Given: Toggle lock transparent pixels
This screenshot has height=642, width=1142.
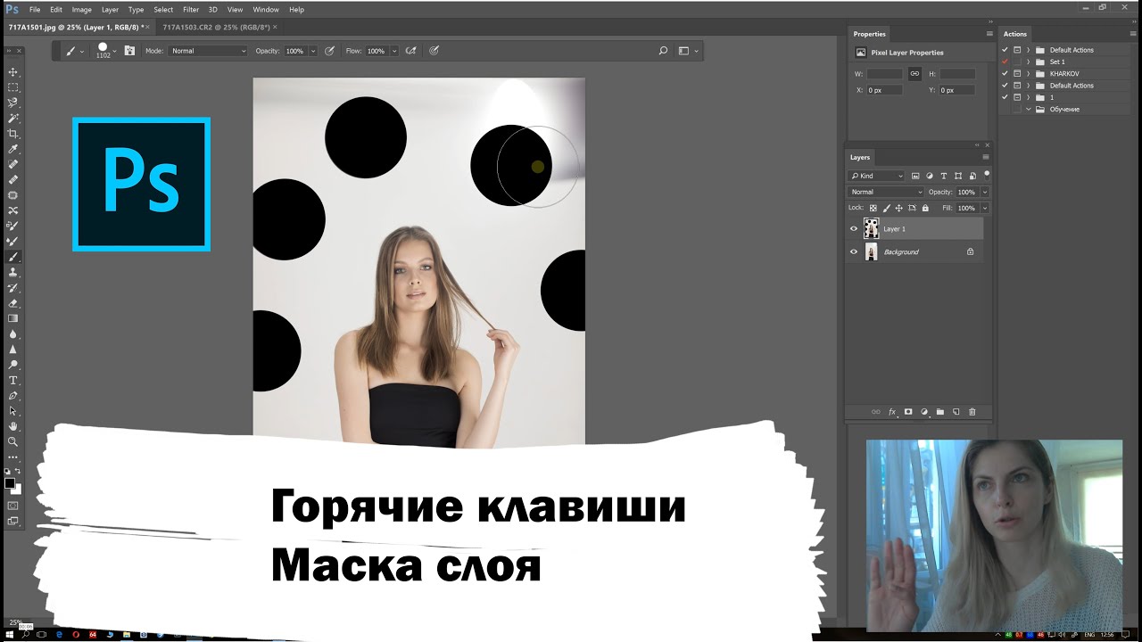Looking at the screenshot, I should pyautogui.click(x=873, y=208).
